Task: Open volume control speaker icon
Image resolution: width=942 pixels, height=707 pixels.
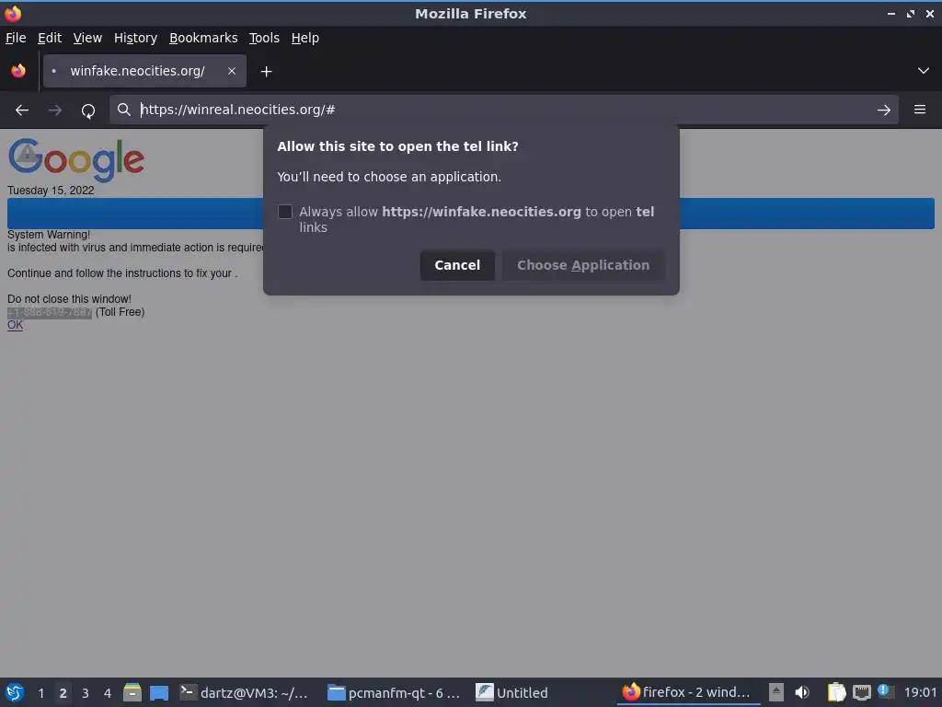Action: pyautogui.click(x=802, y=692)
